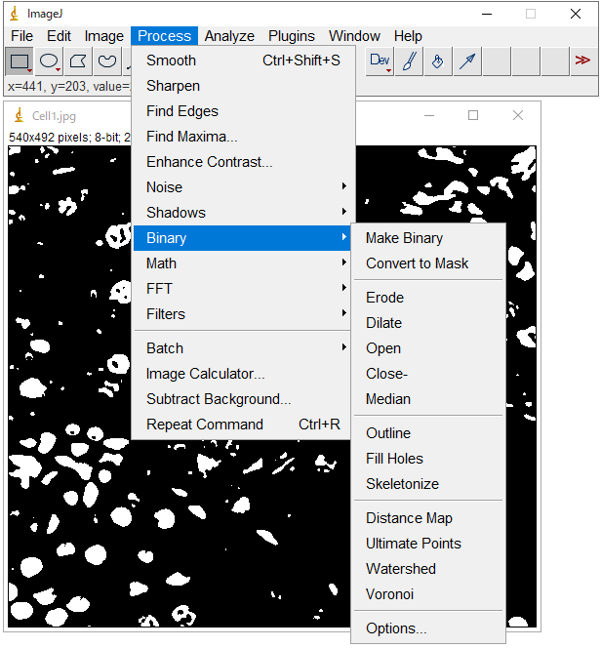The image size is (601, 648).
Task: Select the Flood Fill tool
Action: [x=438, y=61]
